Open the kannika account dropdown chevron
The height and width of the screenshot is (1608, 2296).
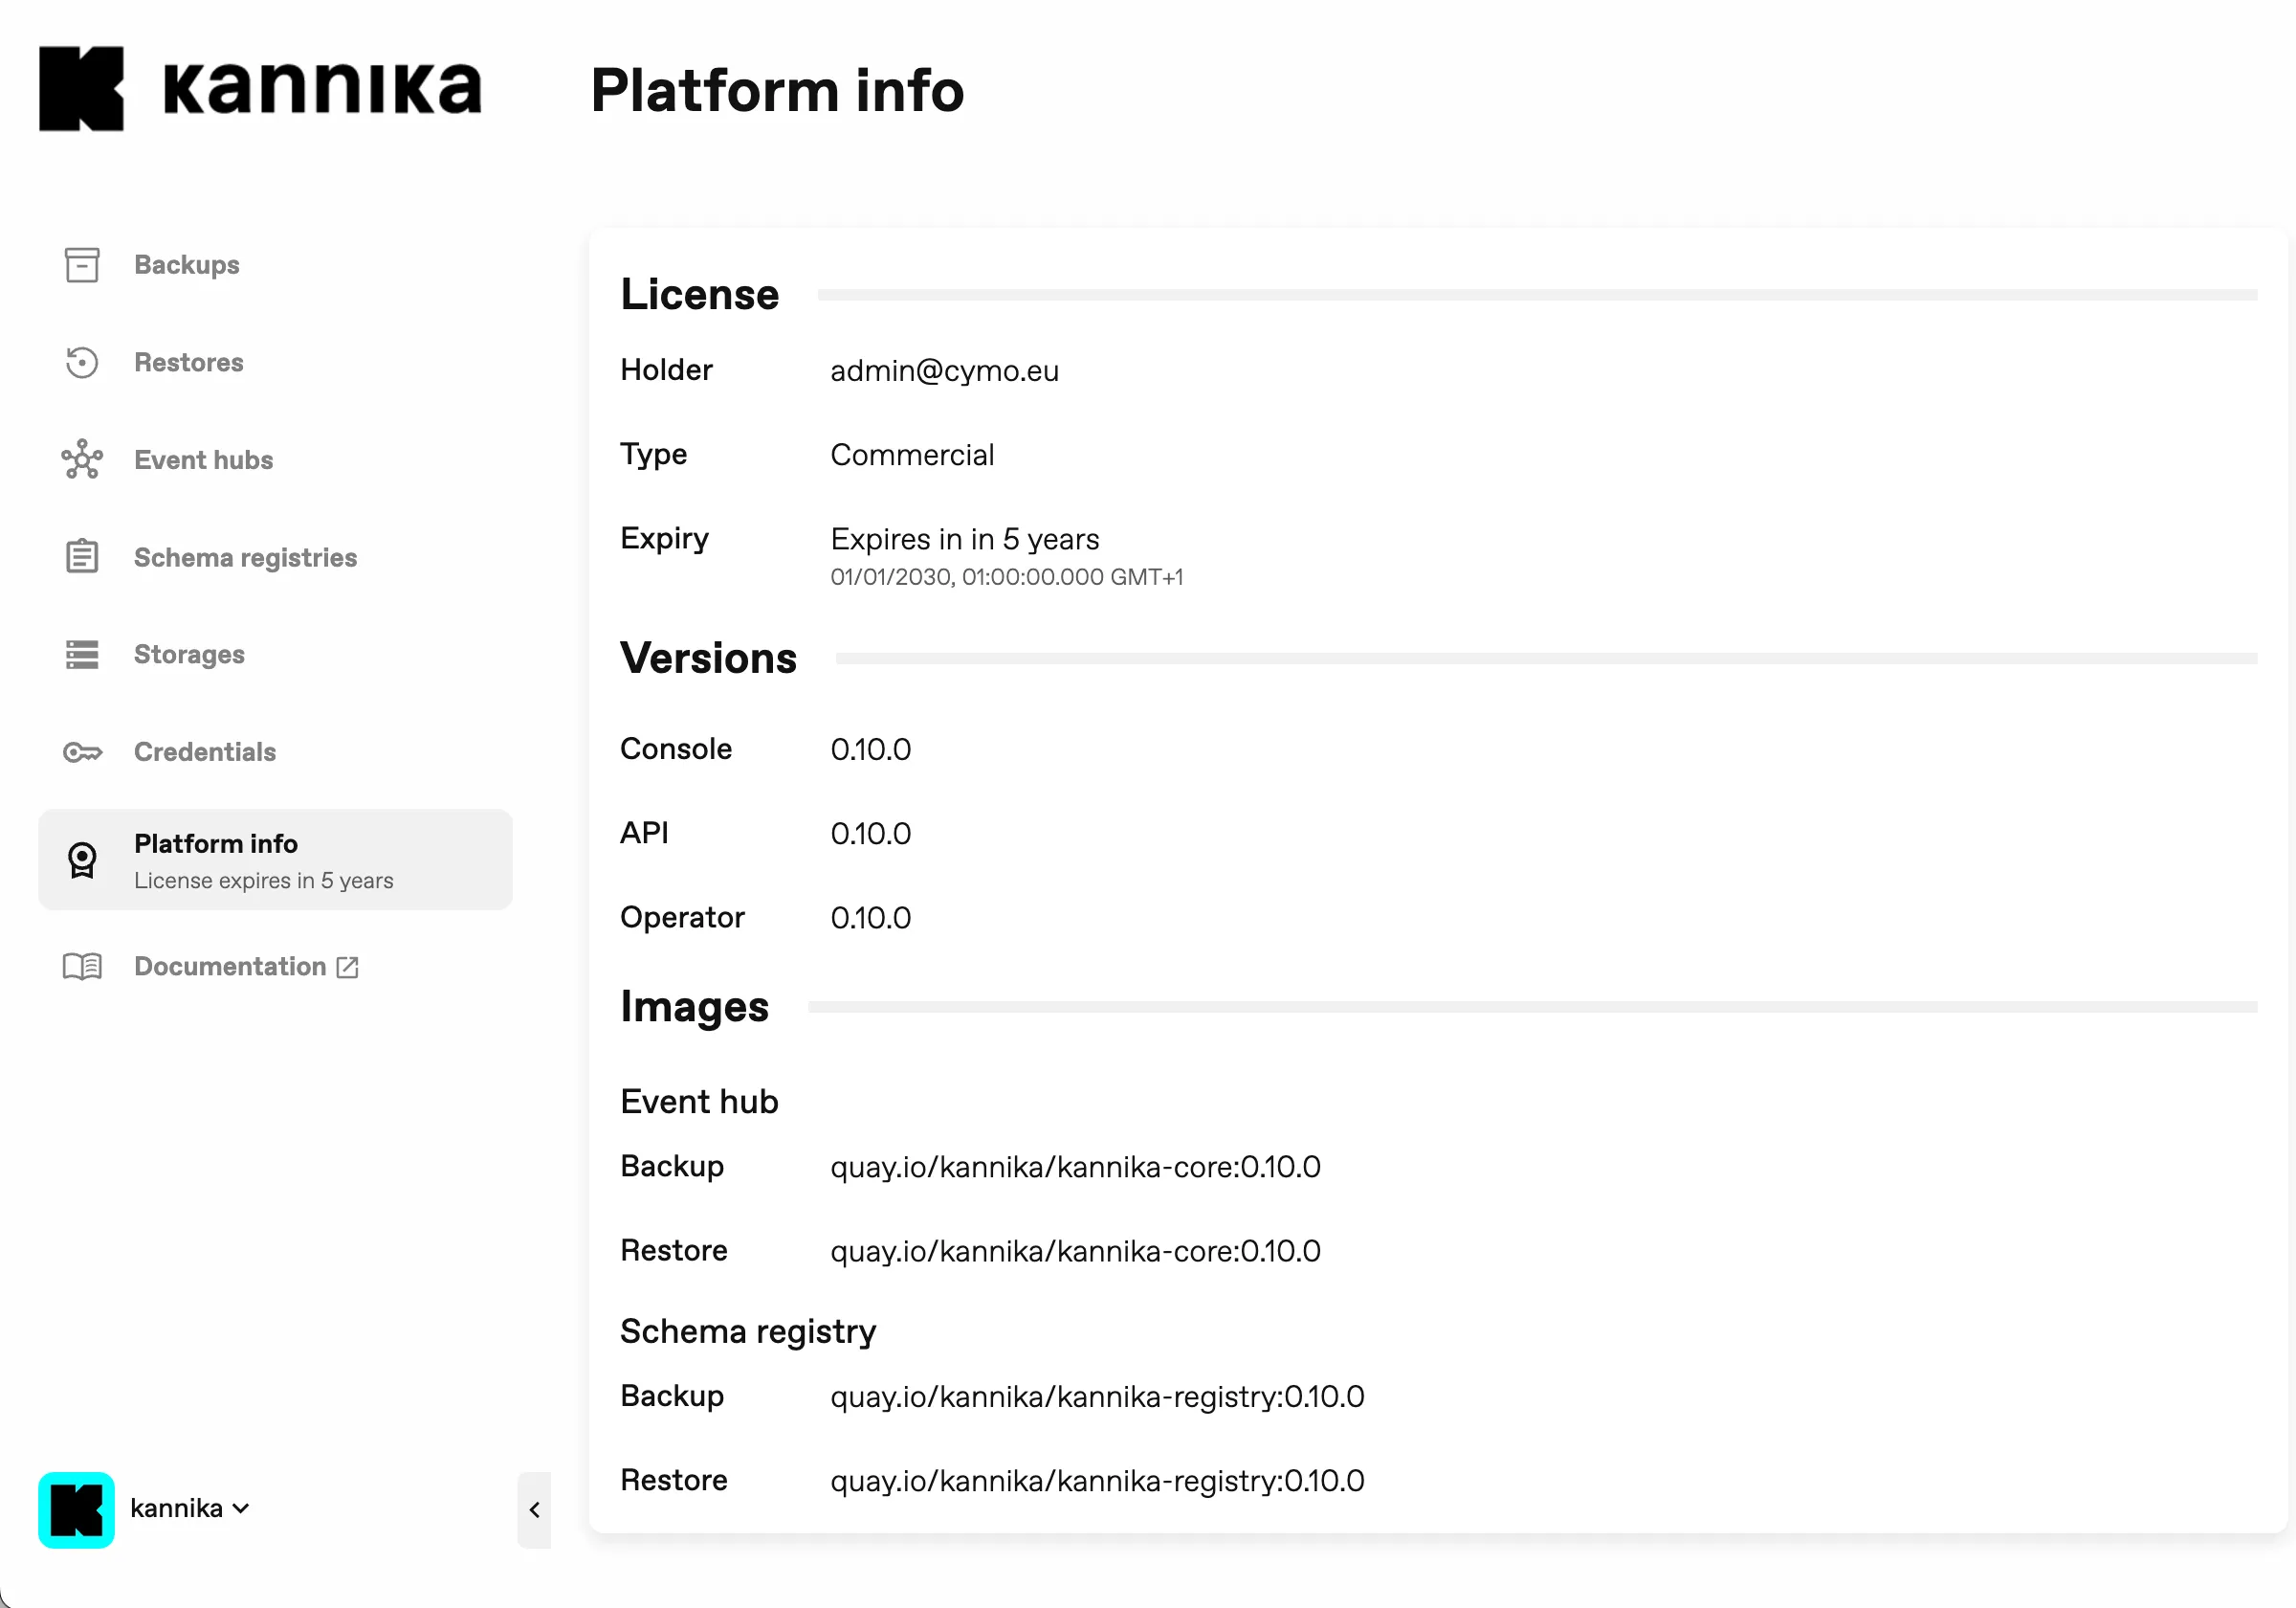tap(240, 1509)
